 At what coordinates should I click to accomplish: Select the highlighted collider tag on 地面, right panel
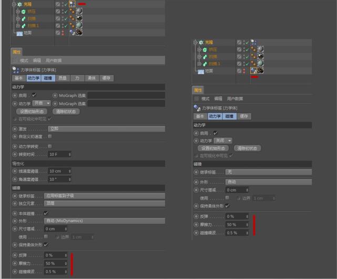click(x=253, y=71)
